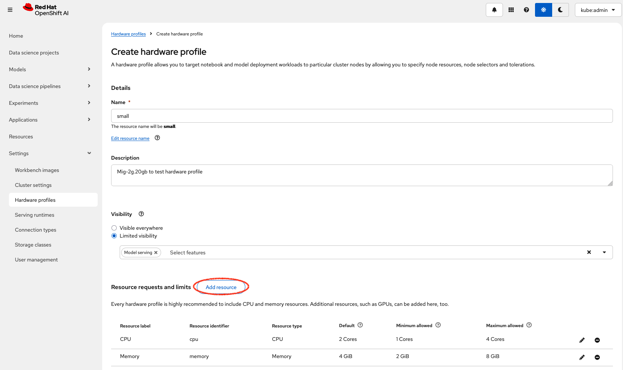Open Cluster settings in sidebar

[x=33, y=185]
